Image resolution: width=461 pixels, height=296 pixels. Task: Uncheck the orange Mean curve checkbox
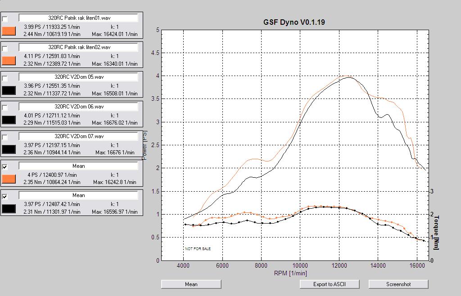tap(5, 167)
